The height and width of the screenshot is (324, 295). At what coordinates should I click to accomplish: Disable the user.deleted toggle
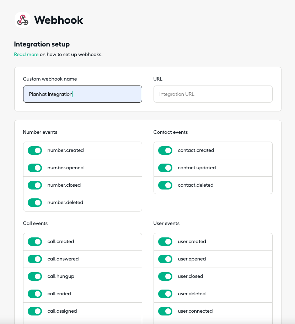(165, 293)
